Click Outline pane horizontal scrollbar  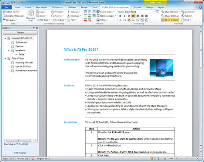(x=19, y=140)
